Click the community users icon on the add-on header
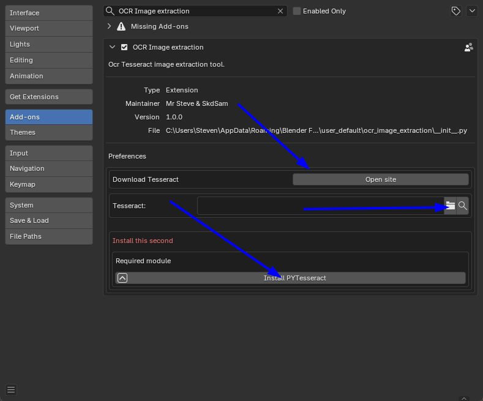The image size is (483, 401). 469,47
